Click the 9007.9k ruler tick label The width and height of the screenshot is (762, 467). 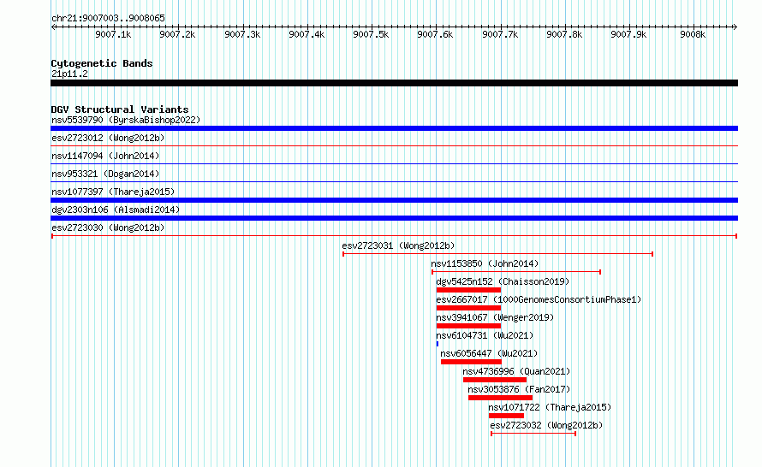(x=628, y=34)
